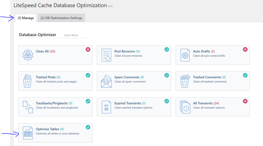
Task: Click the Post Revisions document icon
Action: click(106, 55)
